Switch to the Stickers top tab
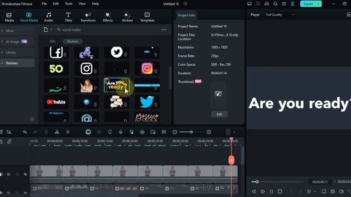This screenshot has height=197, width=351. [127, 17]
